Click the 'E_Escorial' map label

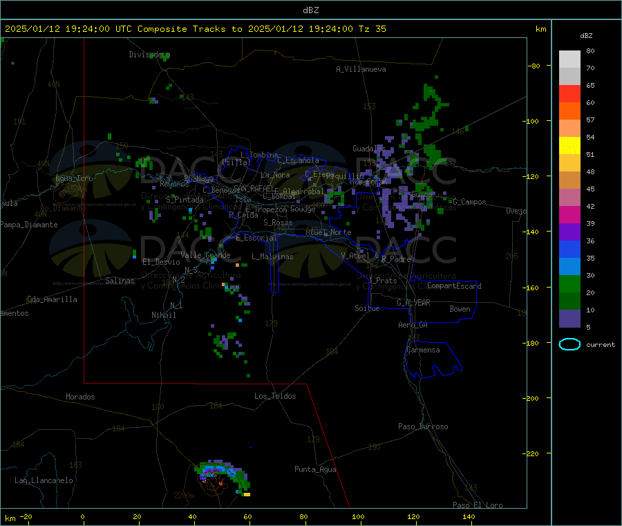tap(256, 238)
